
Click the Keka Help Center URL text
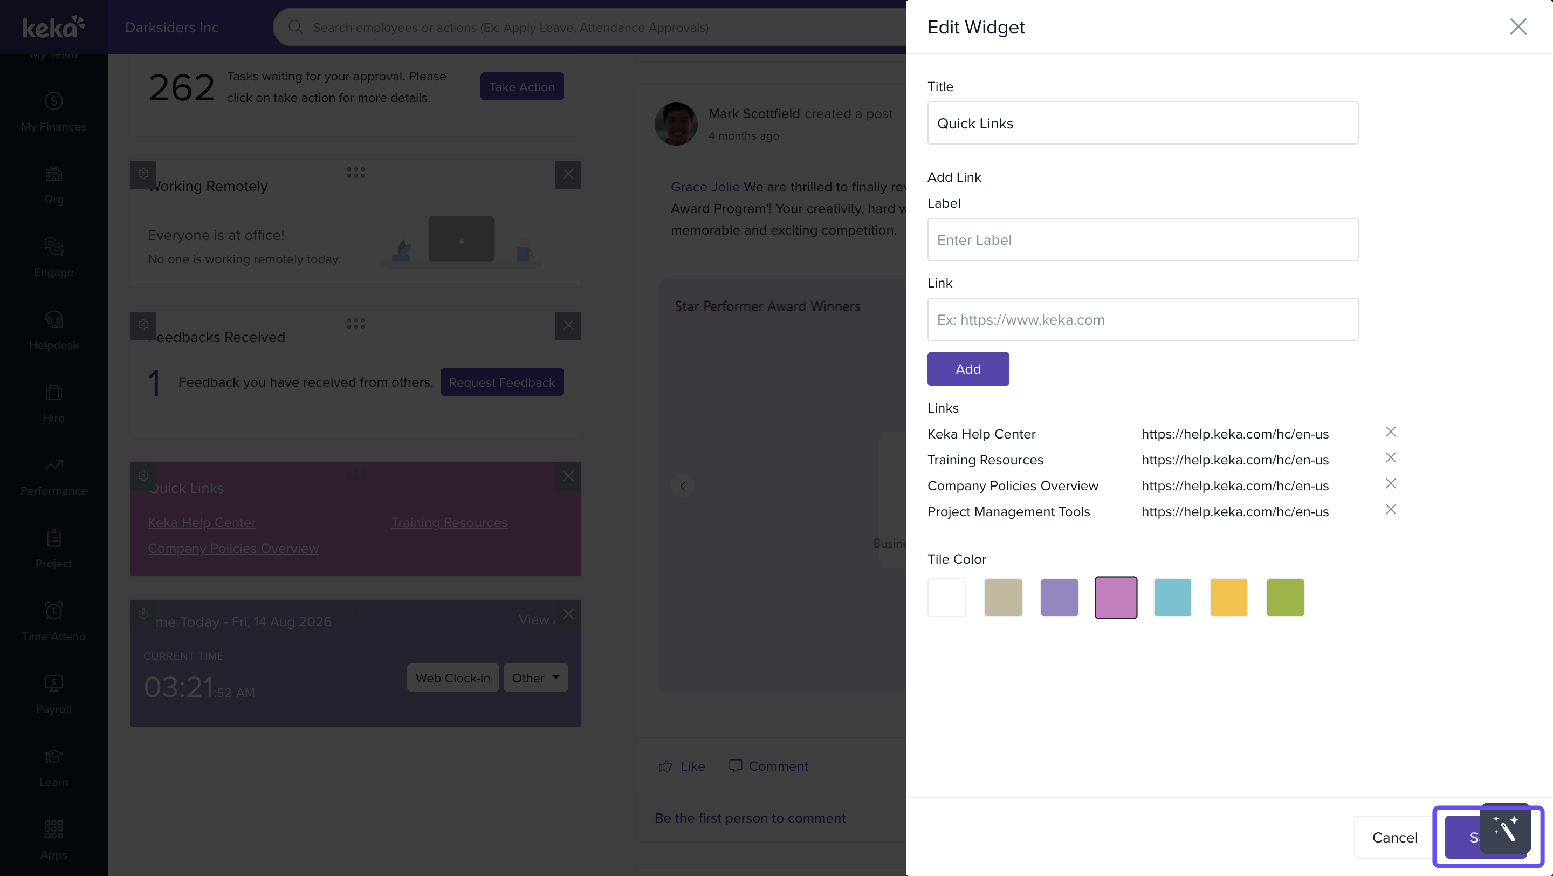click(1235, 434)
